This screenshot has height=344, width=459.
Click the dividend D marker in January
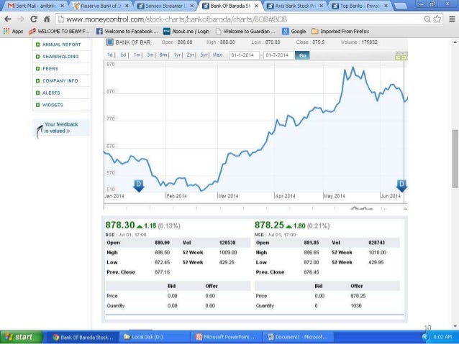tap(139, 186)
